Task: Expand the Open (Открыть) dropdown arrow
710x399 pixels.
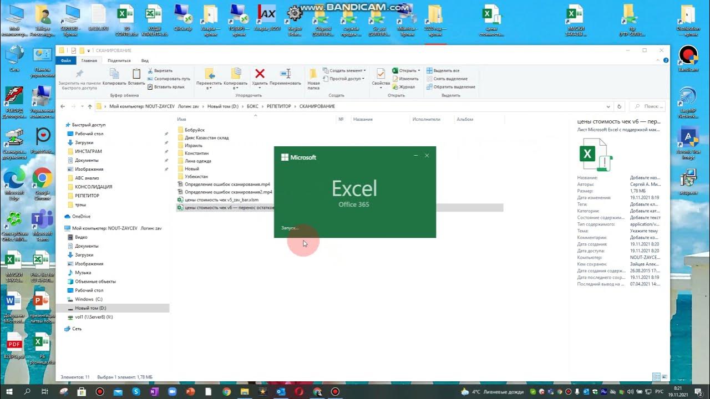Action: point(419,70)
